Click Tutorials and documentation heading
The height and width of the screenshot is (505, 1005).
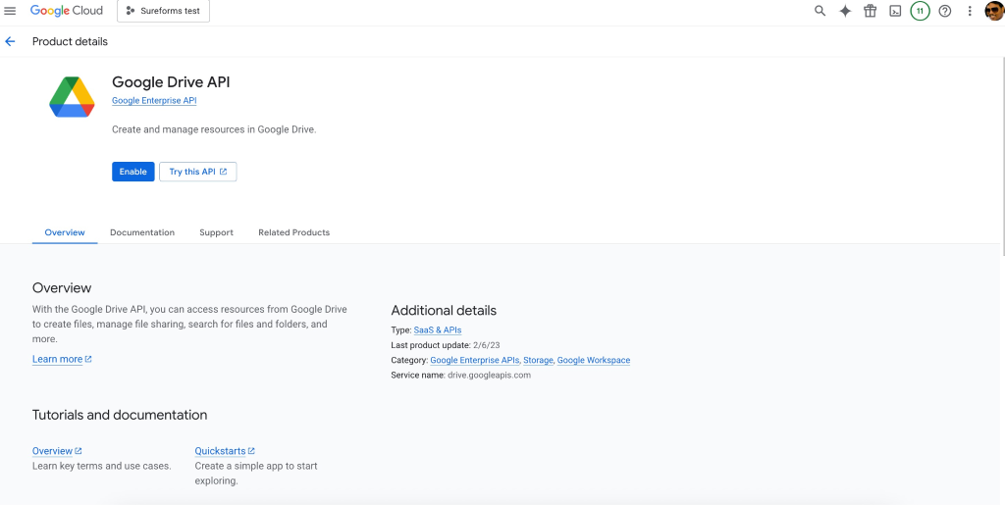pyautogui.click(x=120, y=415)
